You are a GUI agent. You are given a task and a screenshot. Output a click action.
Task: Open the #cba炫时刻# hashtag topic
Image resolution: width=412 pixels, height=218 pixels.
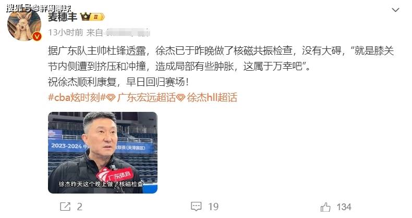pos(77,97)
